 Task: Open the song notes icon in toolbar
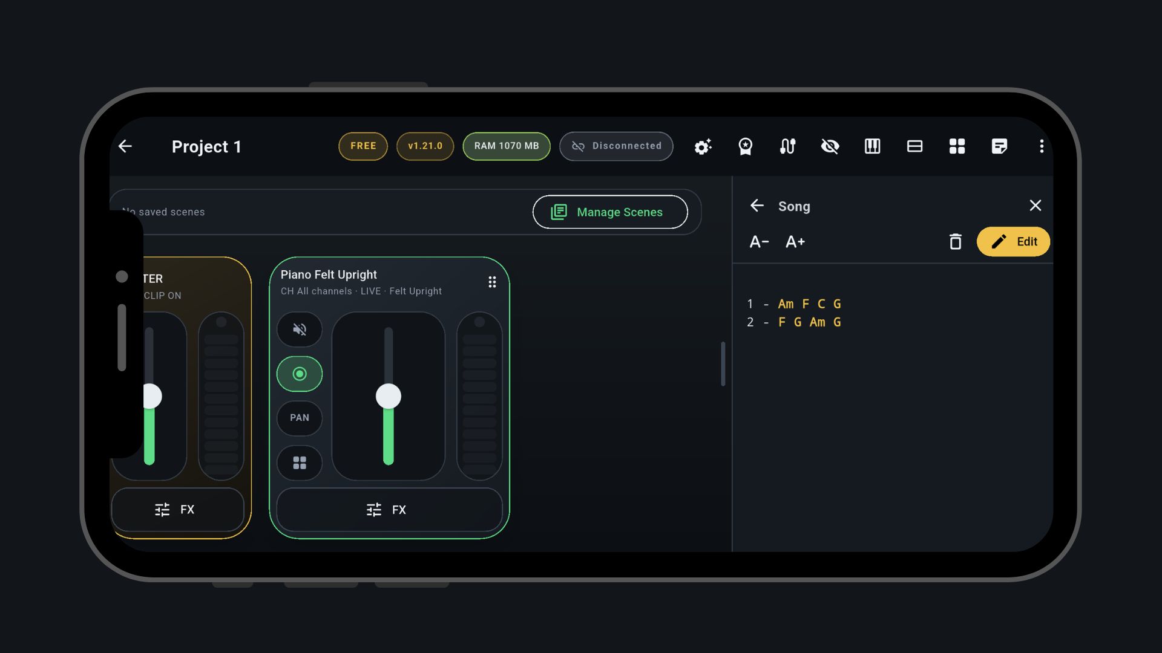click(999, 146)
